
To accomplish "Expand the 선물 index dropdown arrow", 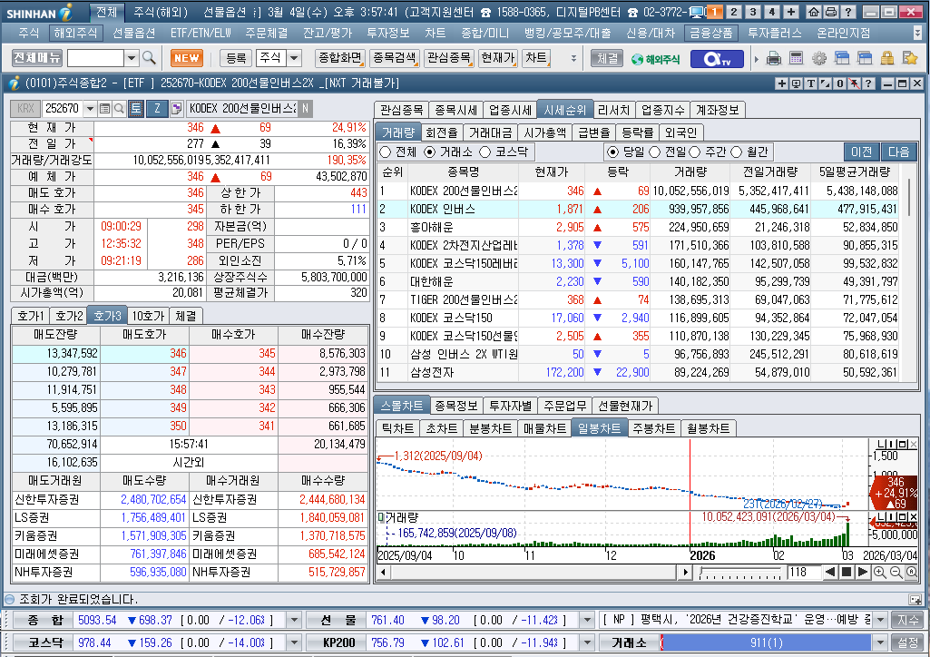I will coord(587,620).
